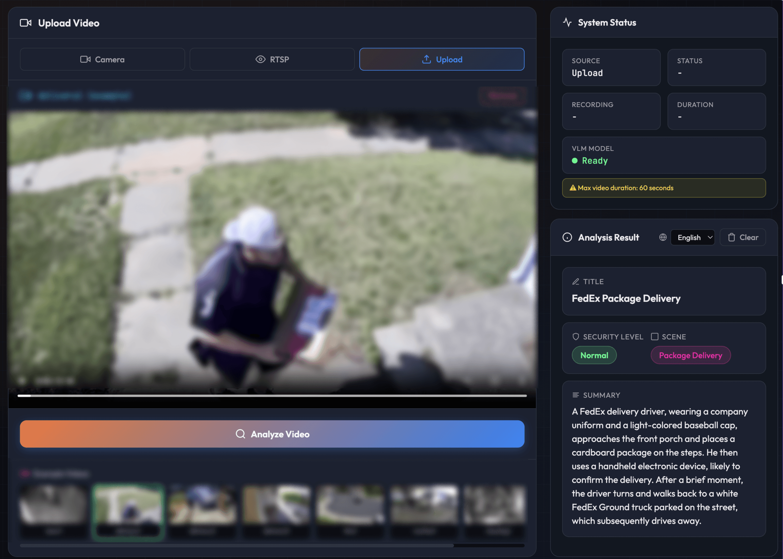Click the lines icon next to SUMMARY
Screen dimensions: 783x559
pos(575,395)
